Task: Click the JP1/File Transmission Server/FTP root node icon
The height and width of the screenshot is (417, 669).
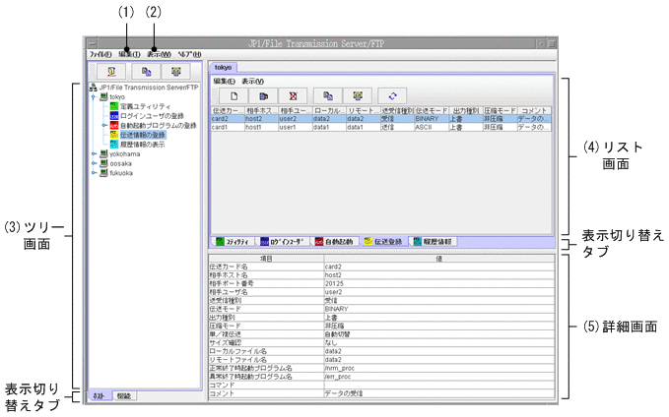Action: (93, 89)
